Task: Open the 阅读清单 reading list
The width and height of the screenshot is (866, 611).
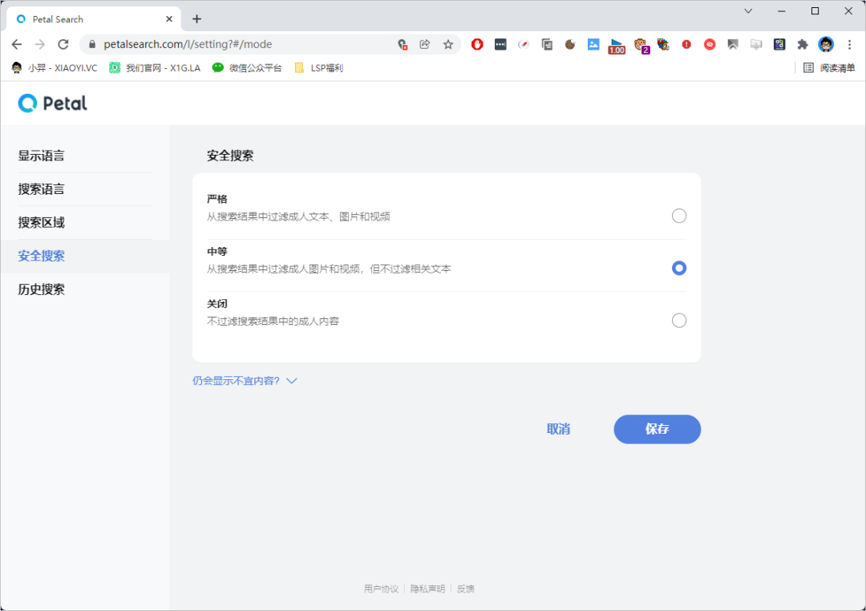Action: click(x=829, y=68)
